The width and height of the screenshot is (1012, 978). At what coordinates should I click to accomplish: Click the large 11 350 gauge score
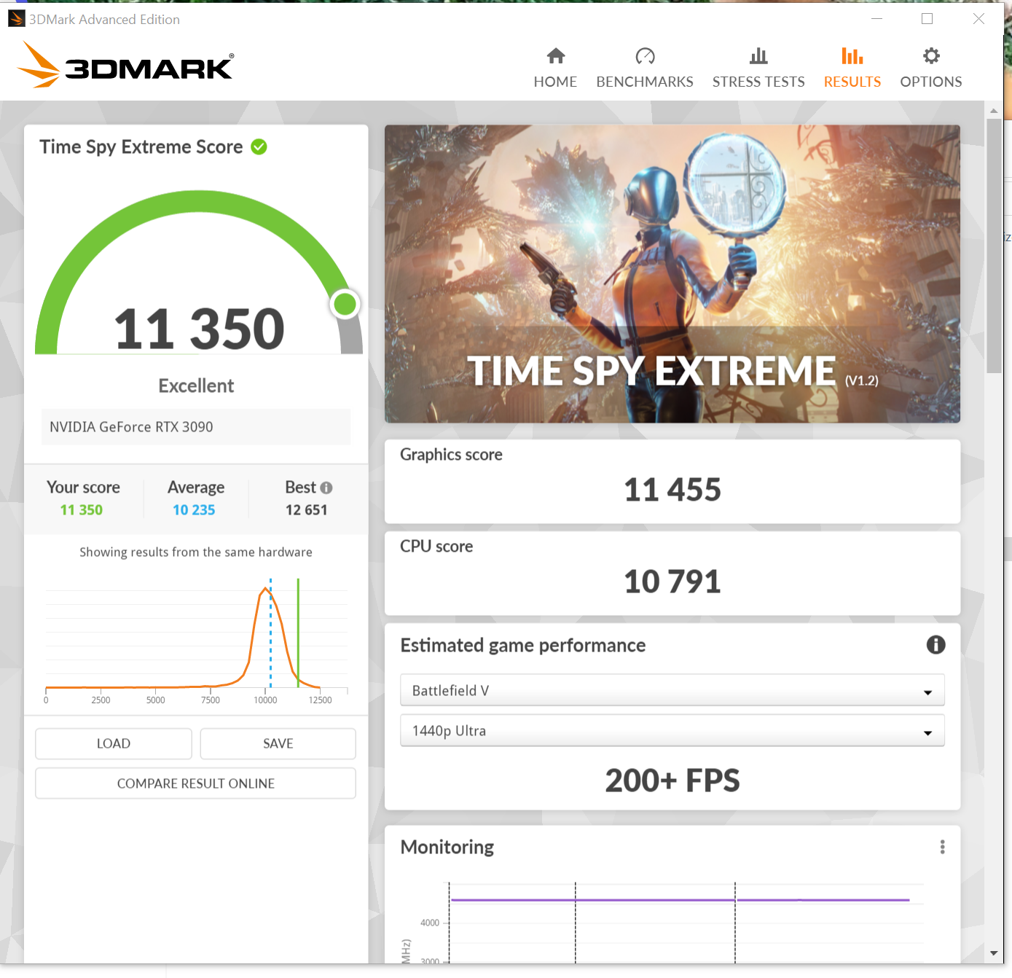pyautogui.click(x=199, y=329)
